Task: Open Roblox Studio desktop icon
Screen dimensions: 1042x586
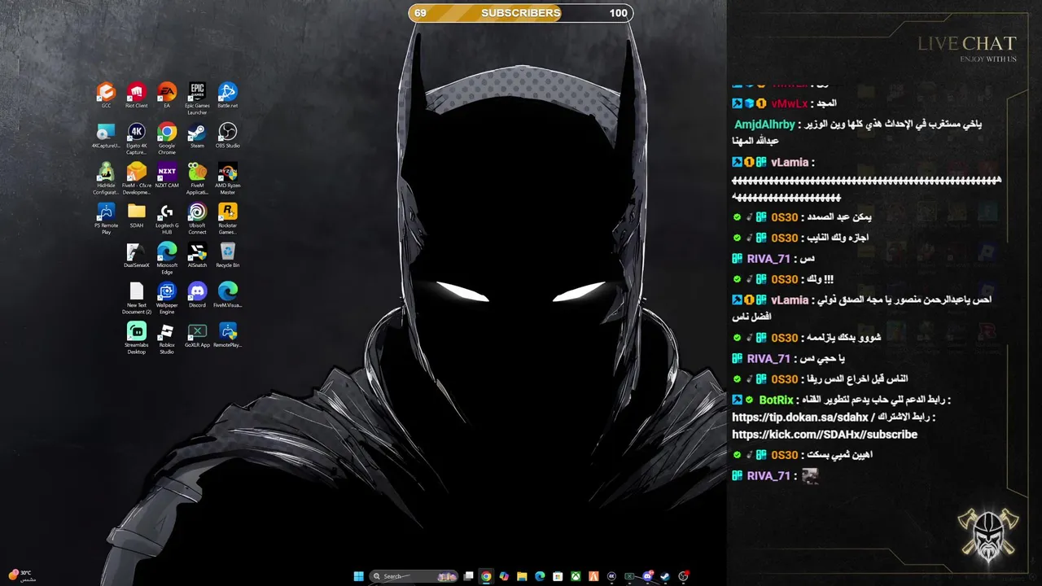Action: pyautogui.click(x=167, y=338)
